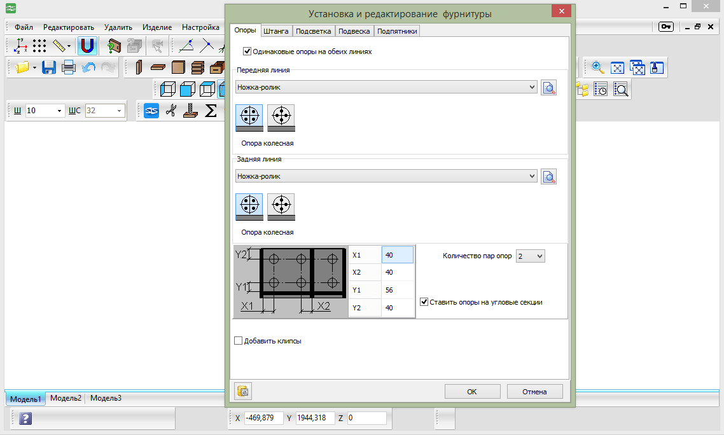Viewport: 724px width, 435px height.
Task: Switch to the Подпятники tab
Action: tap(397, 31)
